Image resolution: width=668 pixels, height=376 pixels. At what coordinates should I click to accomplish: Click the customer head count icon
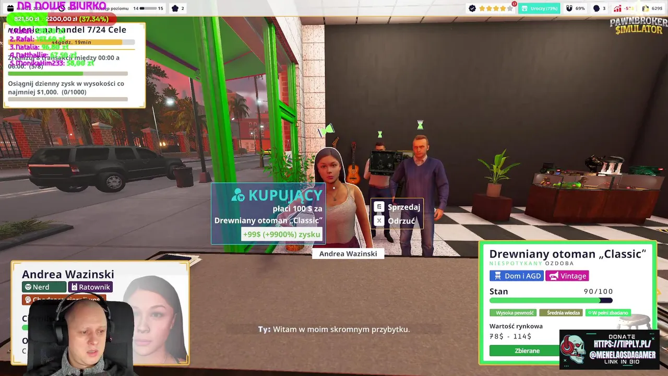pyautogui.click(x=597, y=8)
